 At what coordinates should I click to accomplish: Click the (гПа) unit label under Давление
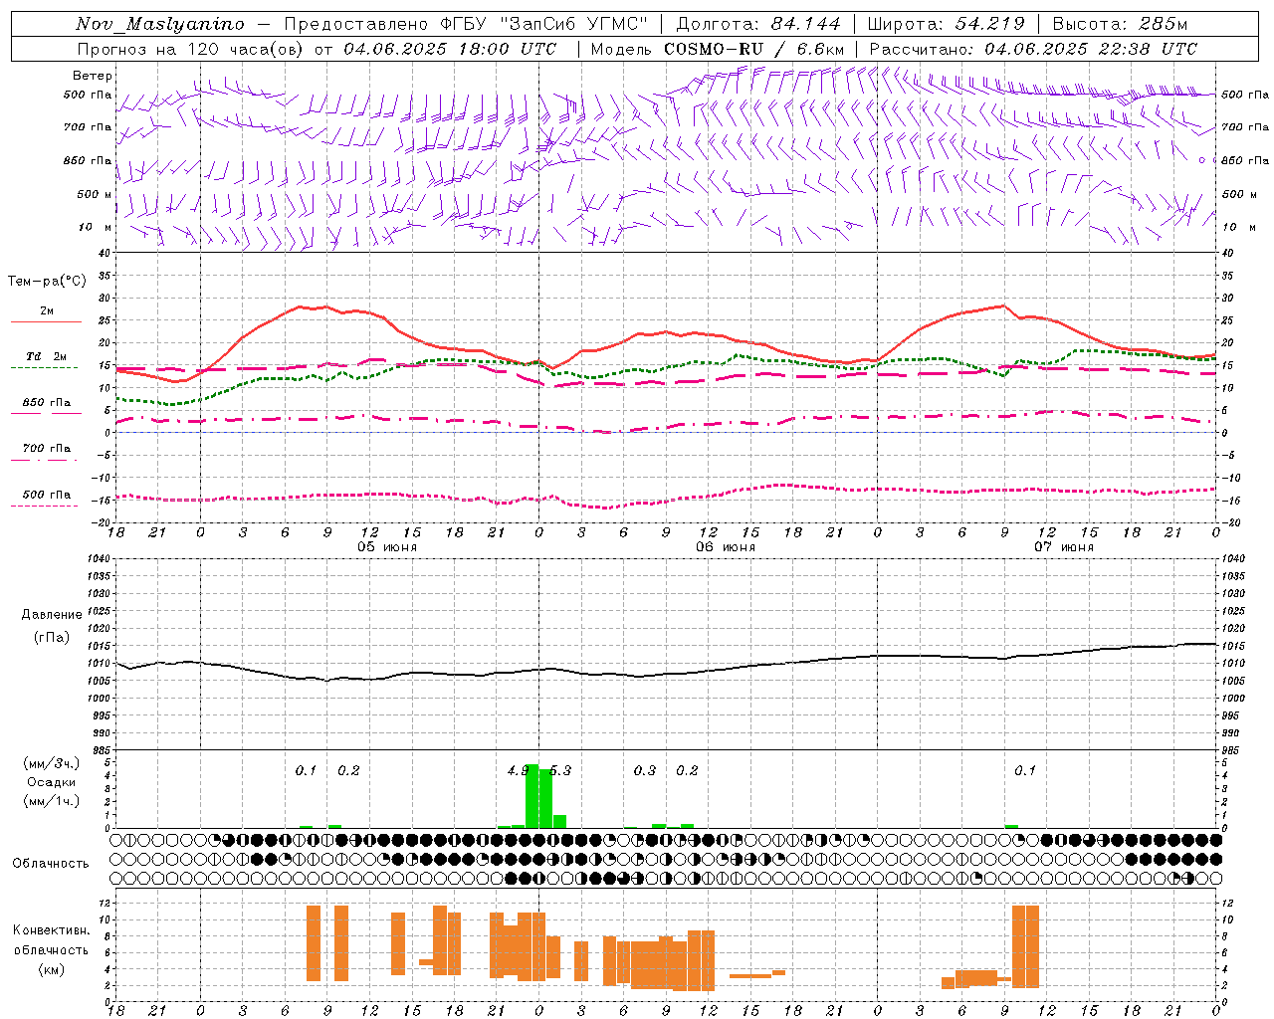52,638
